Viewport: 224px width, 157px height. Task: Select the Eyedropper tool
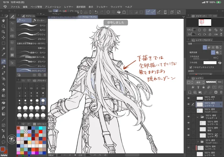pyautogui.click(x=3, y=55)
